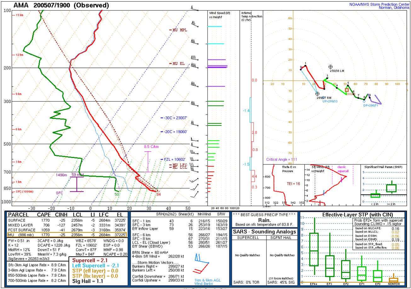Click the EF4+ box plot in STP panel
The height and width of the screenshot is (289, 411).
(x=314, y=249)
